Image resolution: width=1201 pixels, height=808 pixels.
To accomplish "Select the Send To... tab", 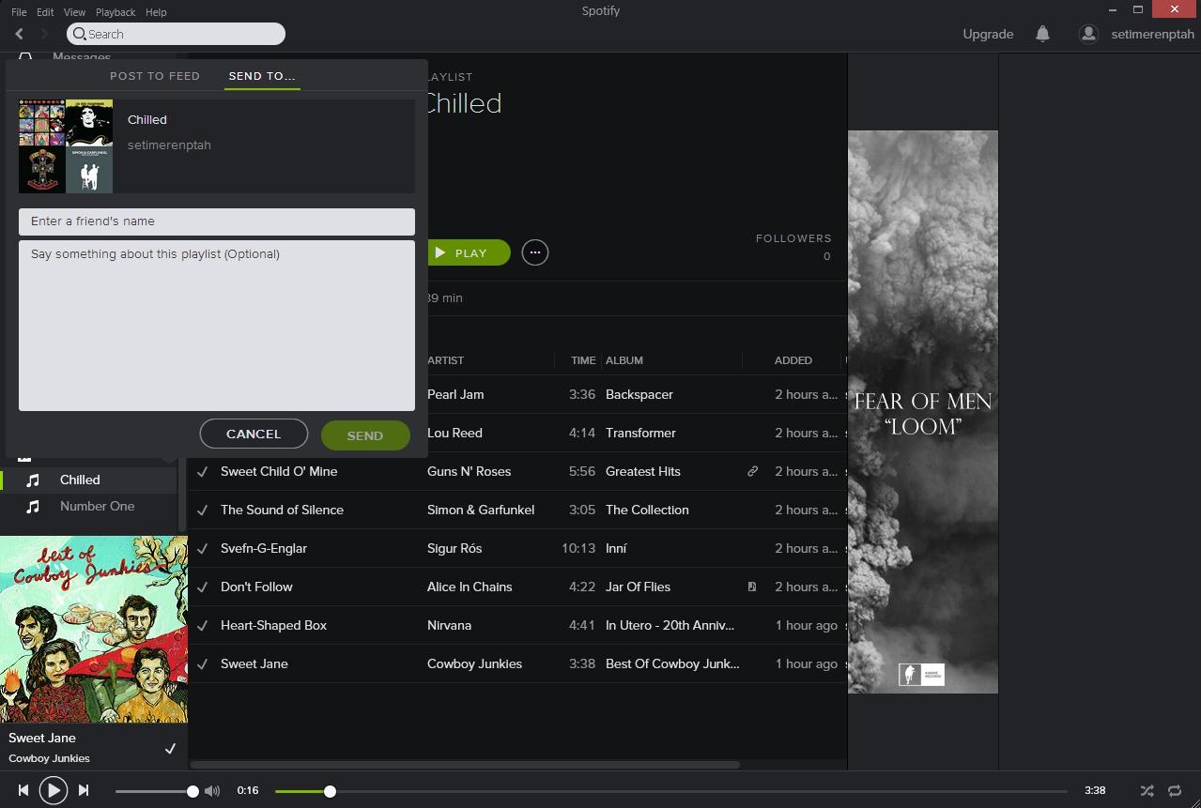I will coord(262,76).
